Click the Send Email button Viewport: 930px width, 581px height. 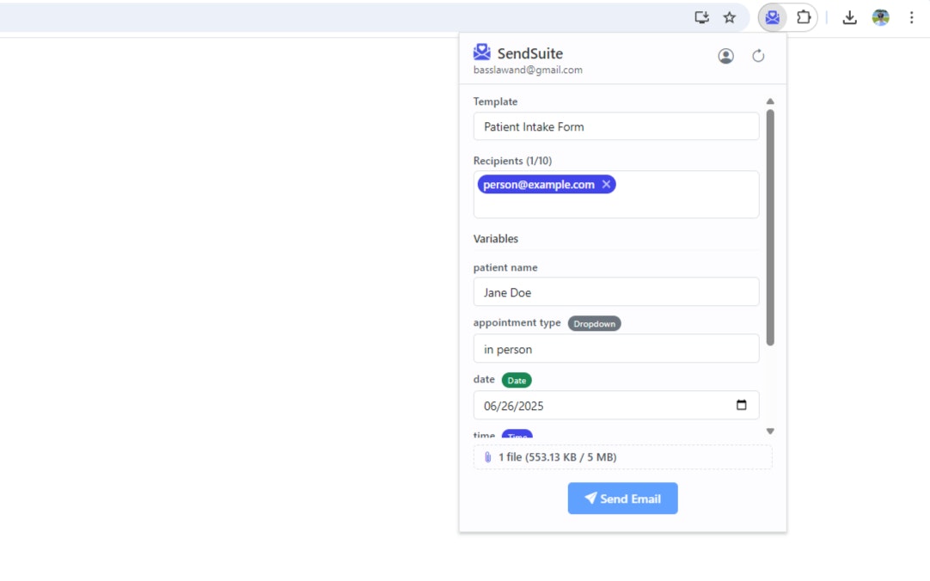coord(623,498)
